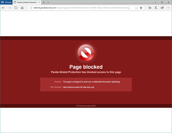Click the 'Reason:' label

[58, 82]
